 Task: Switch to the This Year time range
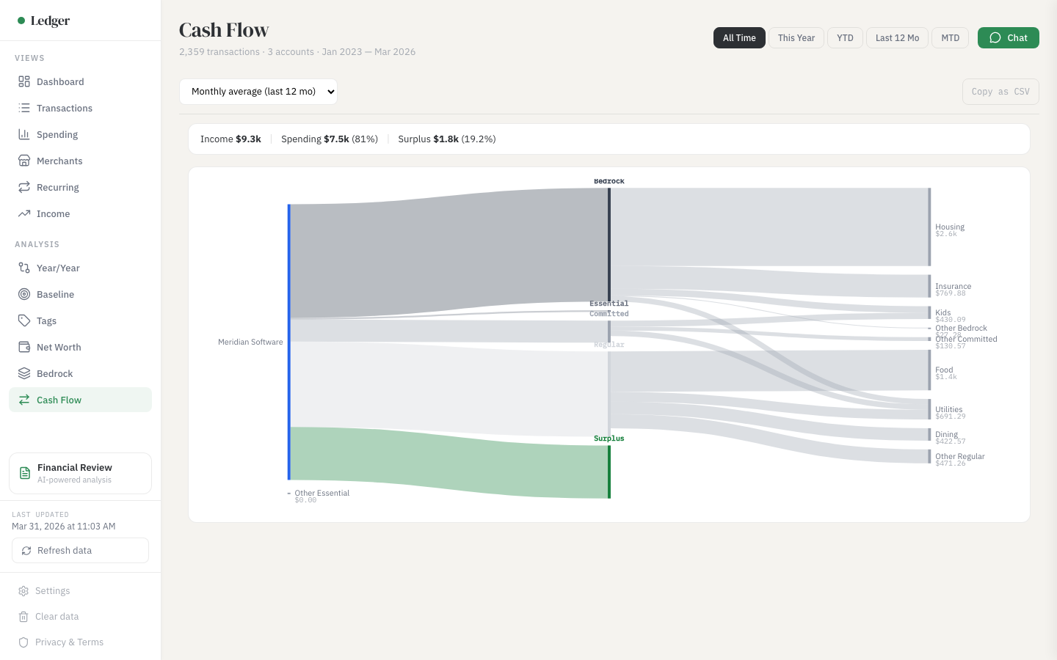tap(796, 37)
